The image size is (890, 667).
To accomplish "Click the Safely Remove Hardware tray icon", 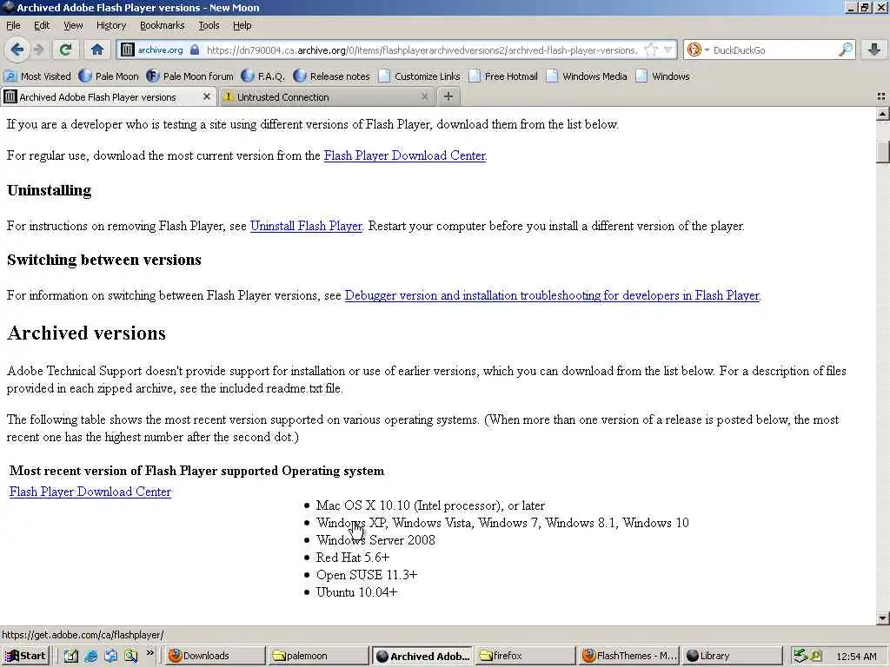I will [x=800, y=656].
